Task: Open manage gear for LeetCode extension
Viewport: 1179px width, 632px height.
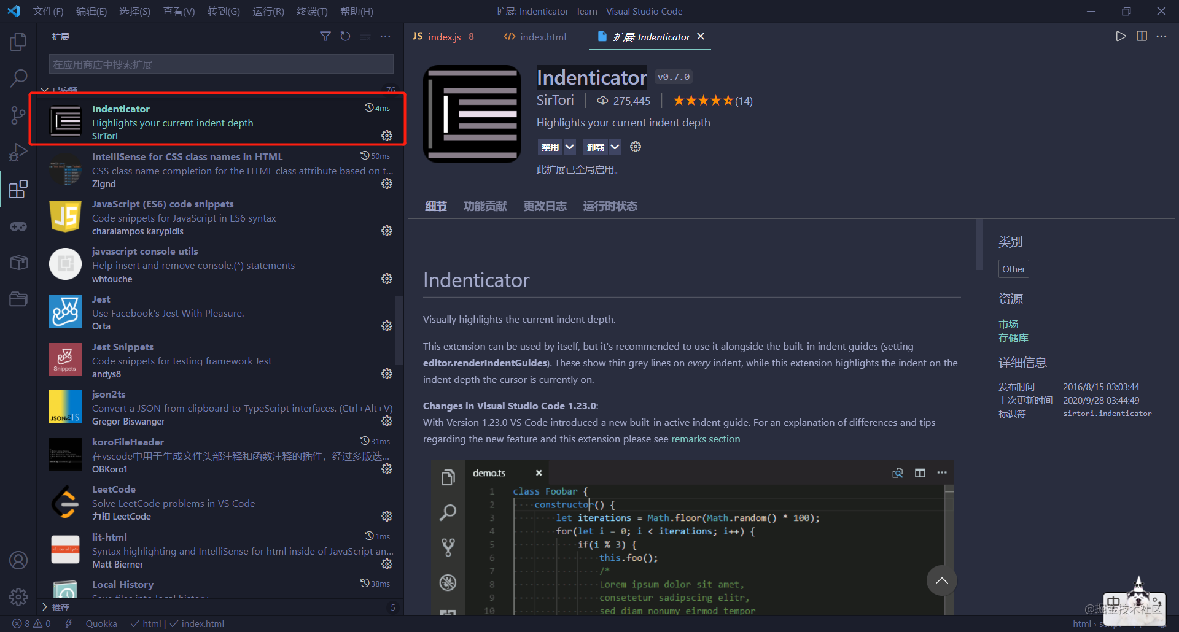Action: pos(387,516)
